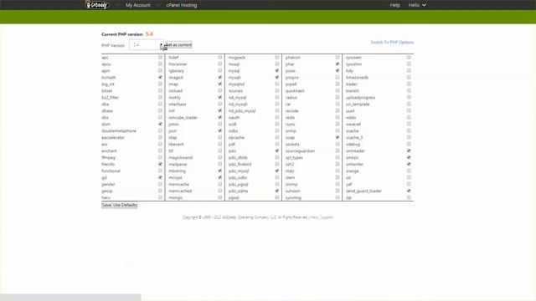The image size is (536, 301).
Task: Disable the imap extension checkbox
Action: (x=220, y=84)
